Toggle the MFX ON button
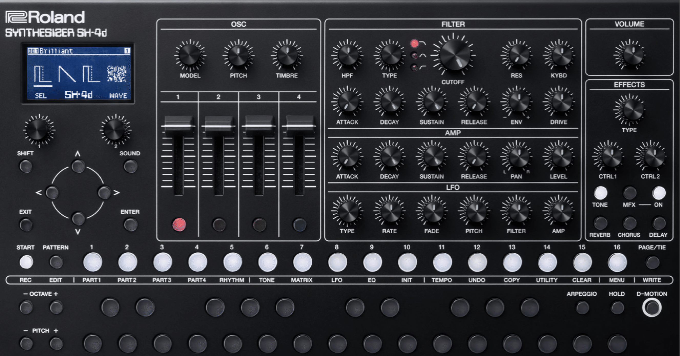 pyautogui.click(x=659, y=193)
